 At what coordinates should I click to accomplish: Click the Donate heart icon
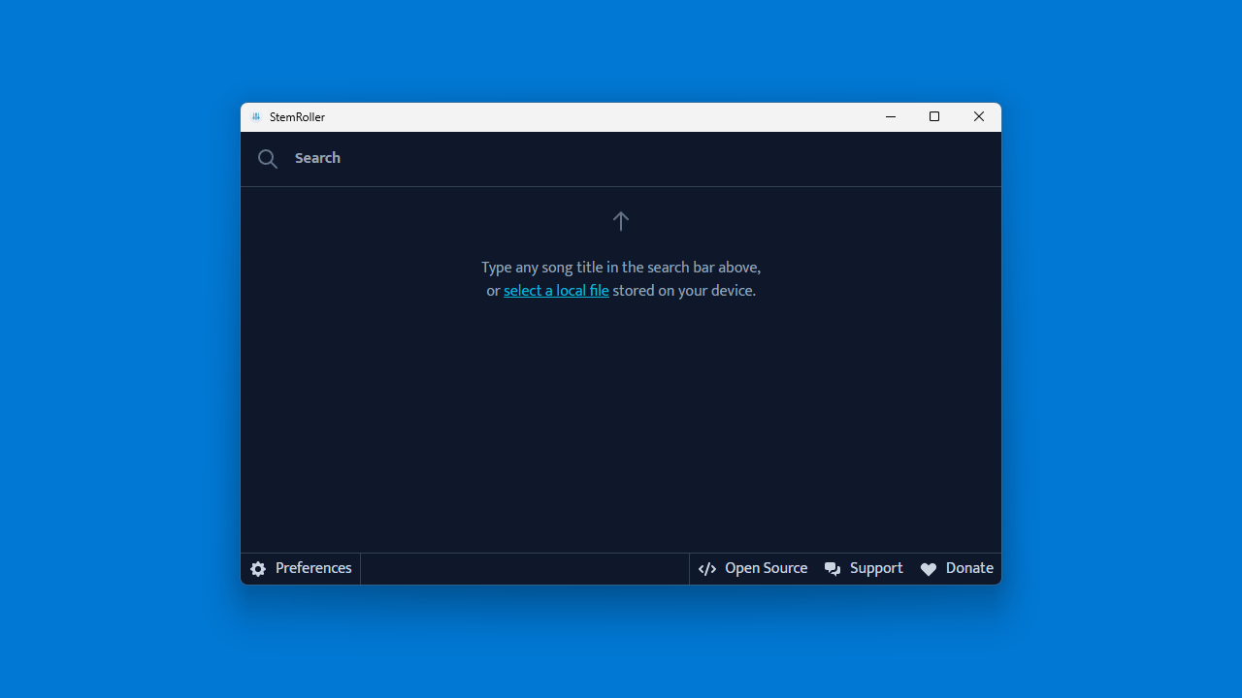tap(929, 569)
